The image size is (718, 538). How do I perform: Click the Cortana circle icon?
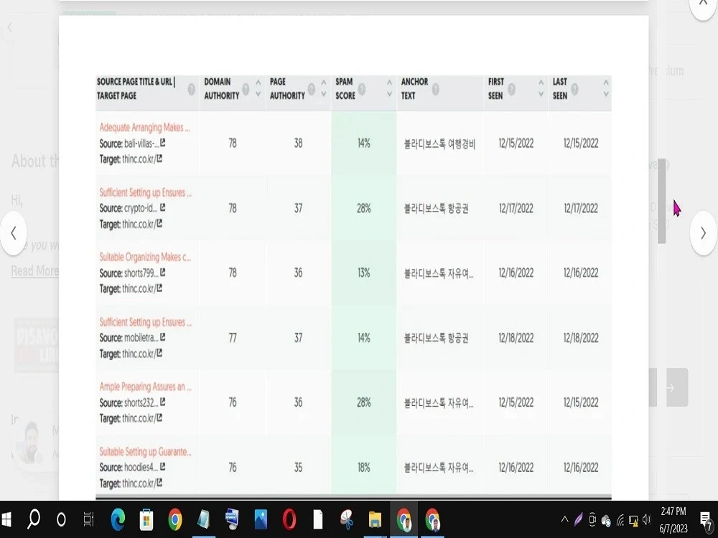(x=61, y=519)
